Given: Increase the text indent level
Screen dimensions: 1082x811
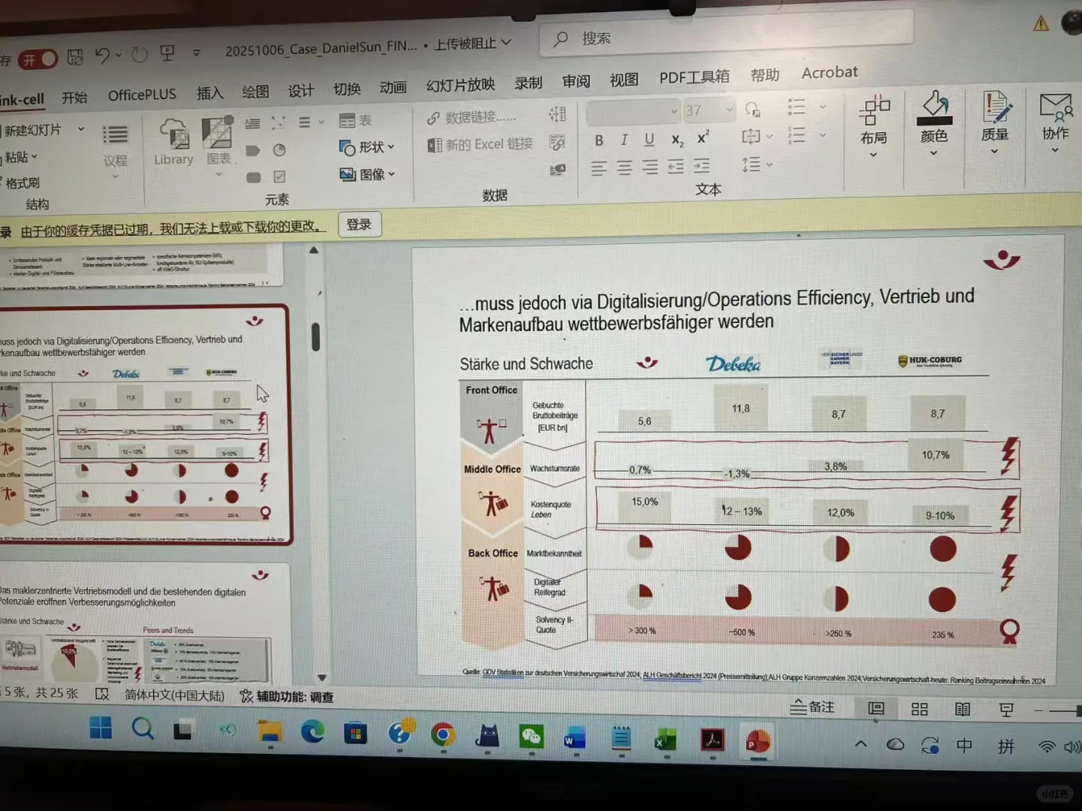Looking at the screenshot, I should [x=701, y=165].
